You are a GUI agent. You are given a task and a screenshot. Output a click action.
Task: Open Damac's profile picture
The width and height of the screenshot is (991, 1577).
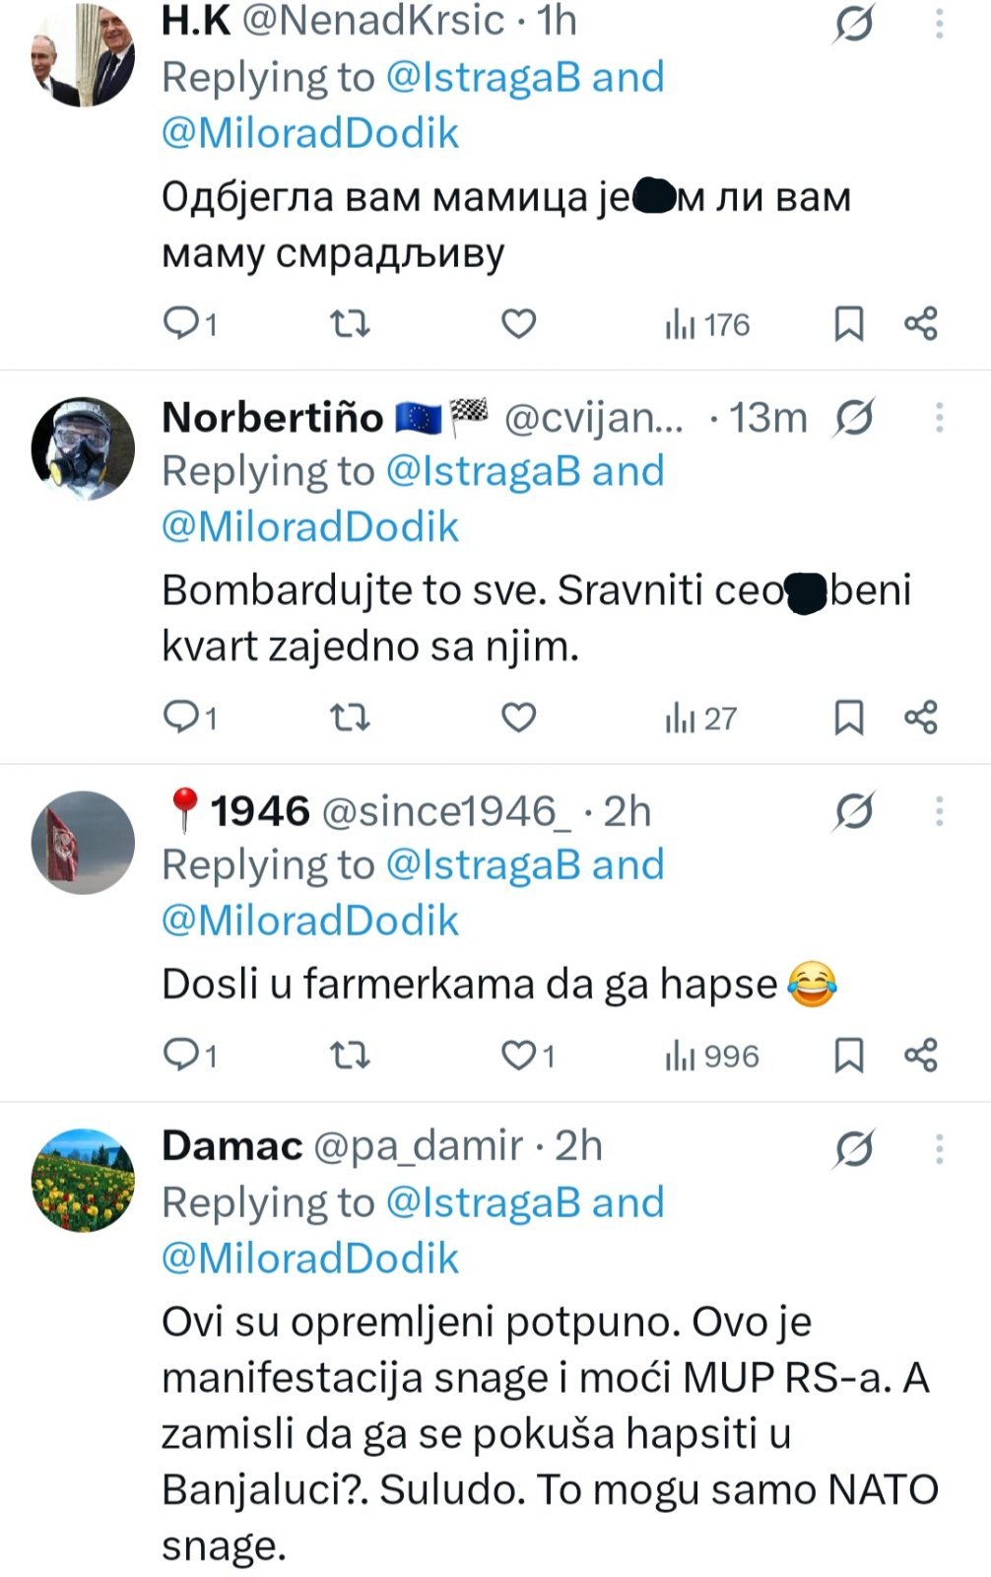click(84, 1180)
